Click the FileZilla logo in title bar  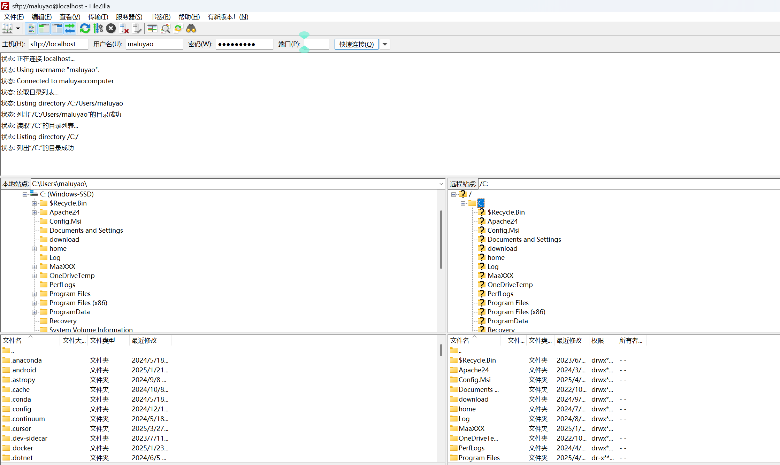(5, 6)
